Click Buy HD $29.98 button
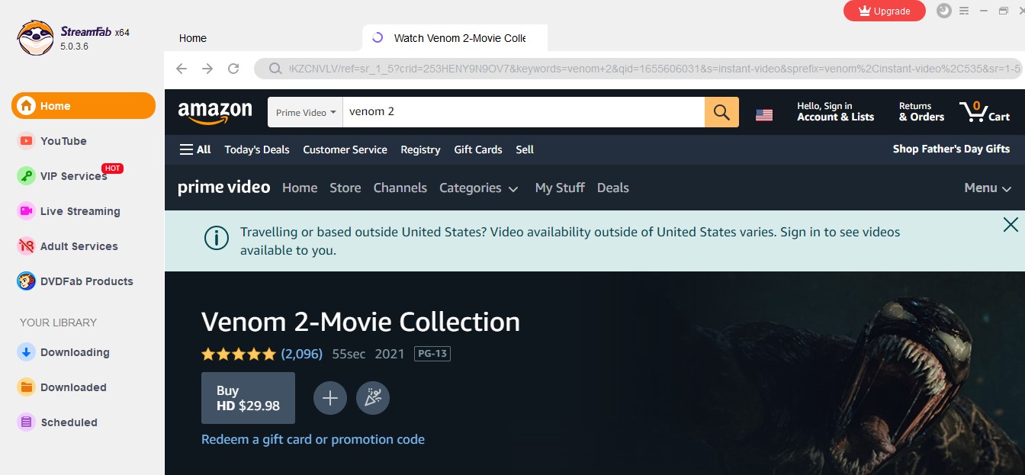Viewport: 1025px width, 475px height. (x=248, y=398)
